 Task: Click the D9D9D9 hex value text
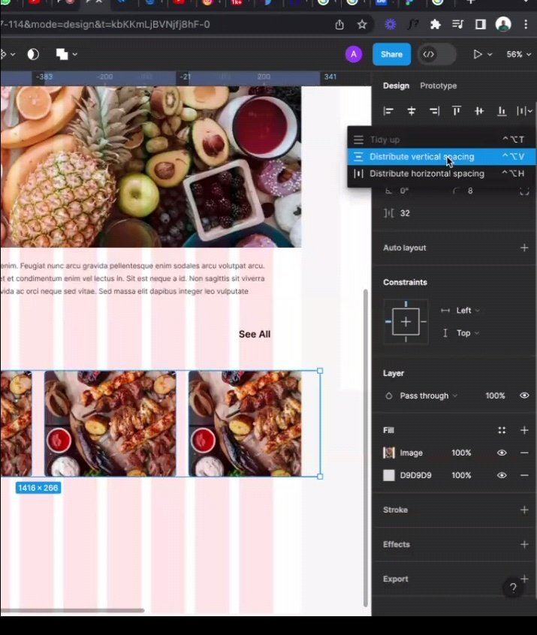pyautogui.click(x=415, y=475)
